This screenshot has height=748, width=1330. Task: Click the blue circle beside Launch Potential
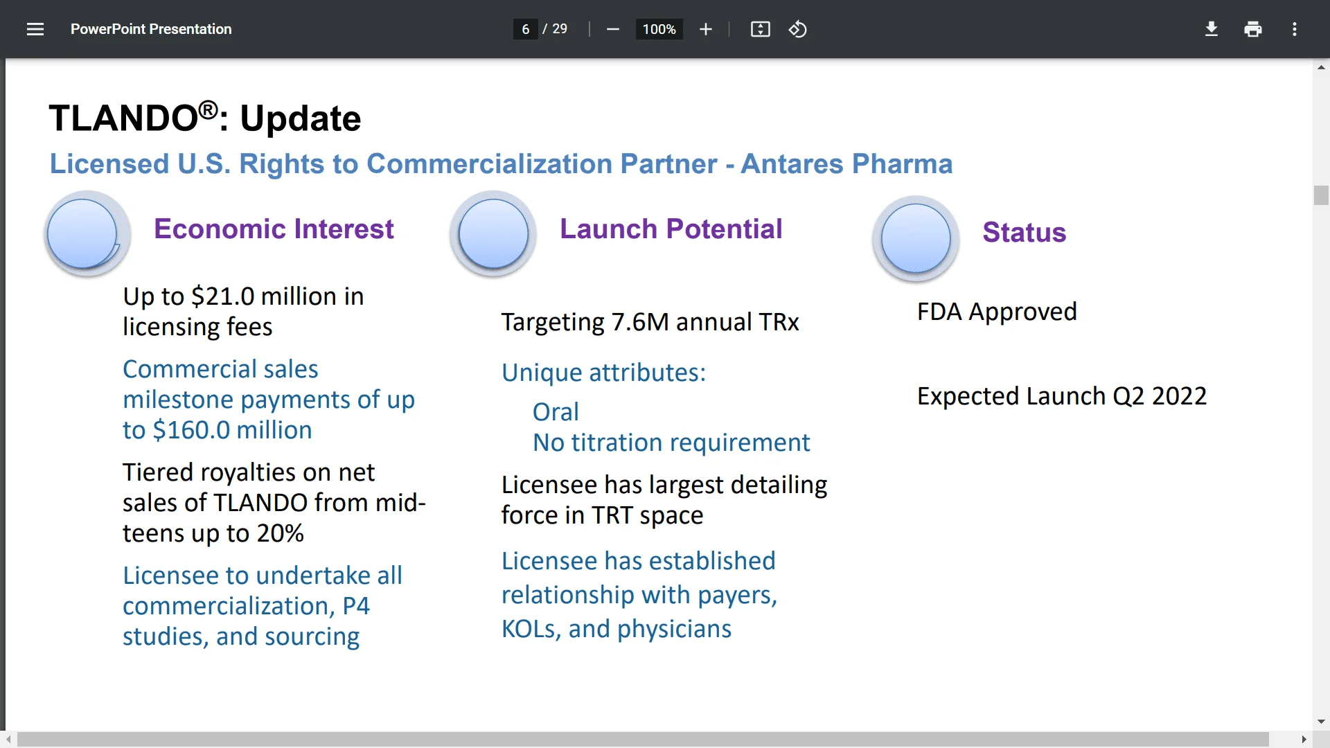pyautogui.click(x=493, y=234)
